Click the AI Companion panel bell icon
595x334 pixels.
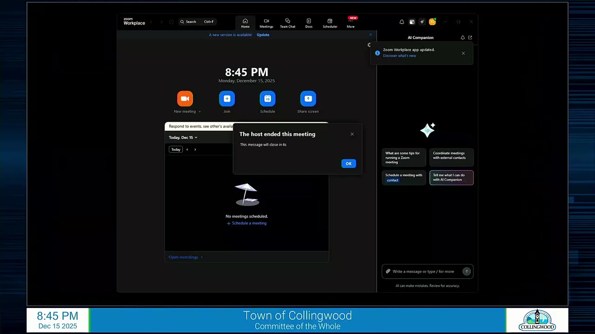[x=463, y=38]
